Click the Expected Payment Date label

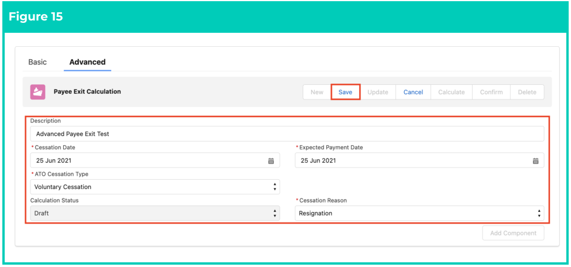coord(331,148)
